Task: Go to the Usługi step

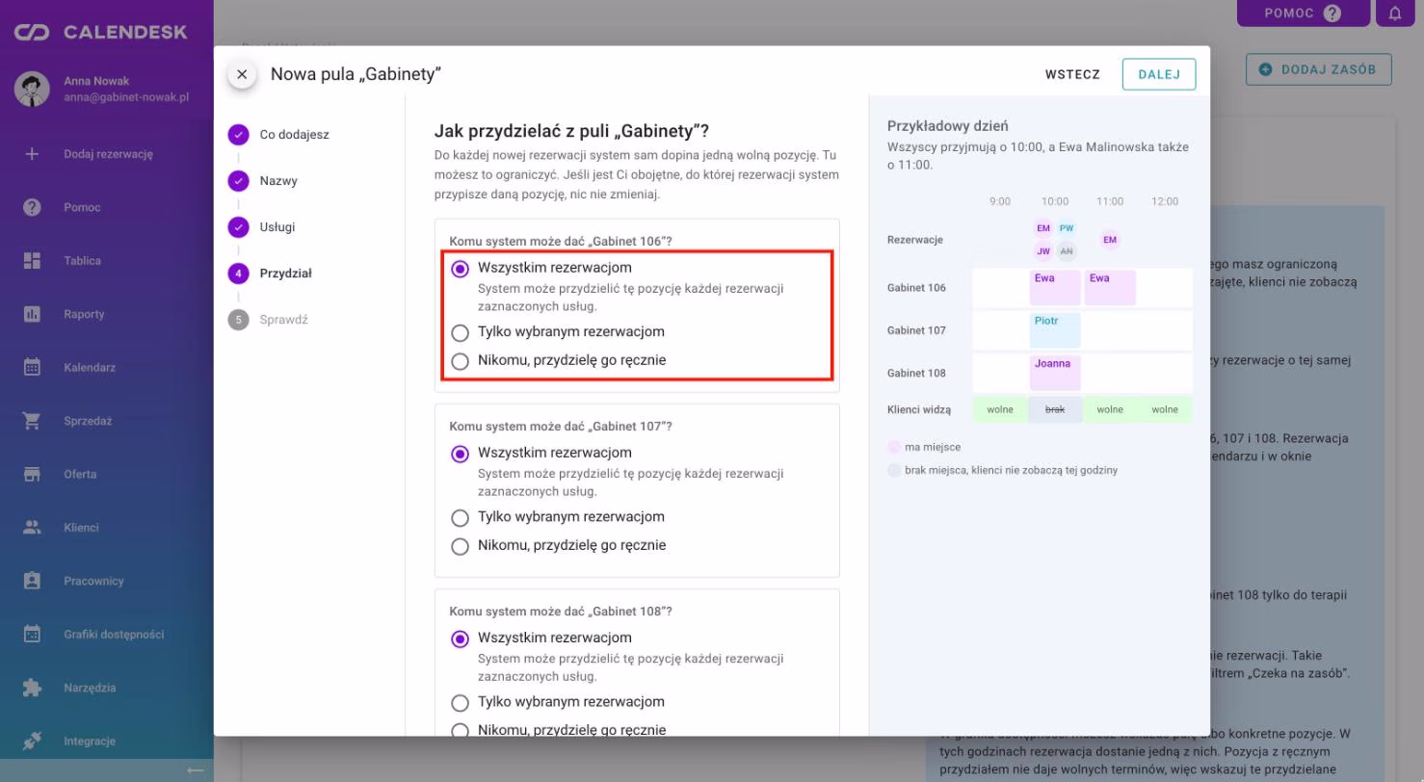Action: 262,227
